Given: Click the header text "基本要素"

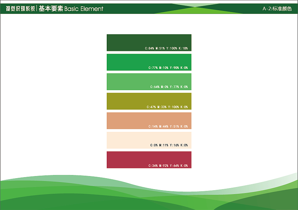Looking at the screenshot, I should click(x=51, y=8).
